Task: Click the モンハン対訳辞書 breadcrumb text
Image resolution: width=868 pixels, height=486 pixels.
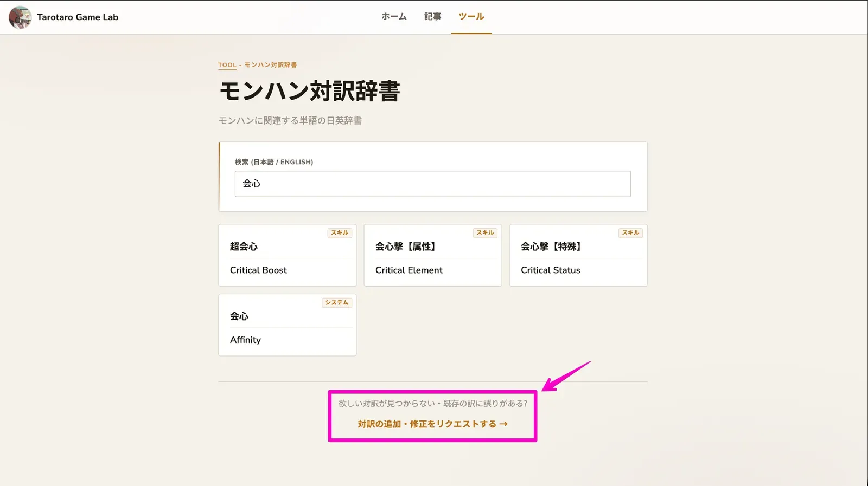Action: click(x=270, y=65)
